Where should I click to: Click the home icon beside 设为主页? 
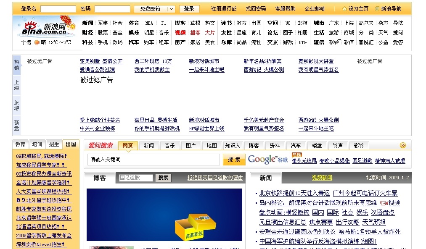coord(344,9)
